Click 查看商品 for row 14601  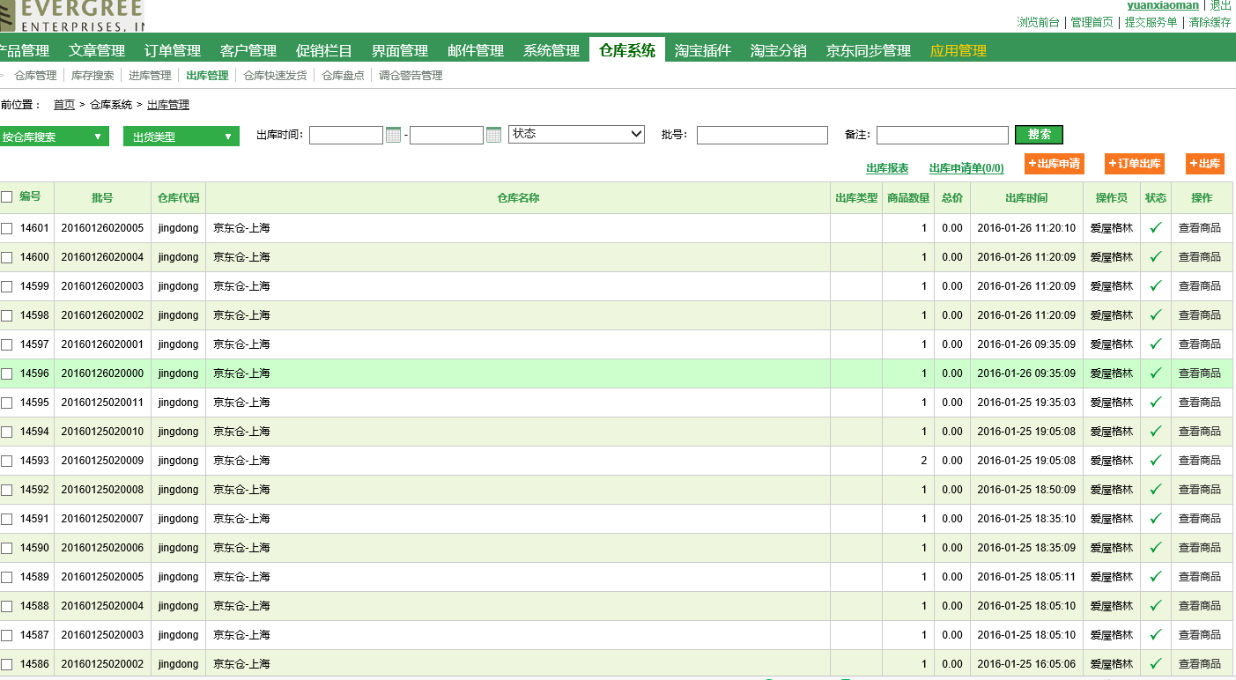tap(1200, 228)
